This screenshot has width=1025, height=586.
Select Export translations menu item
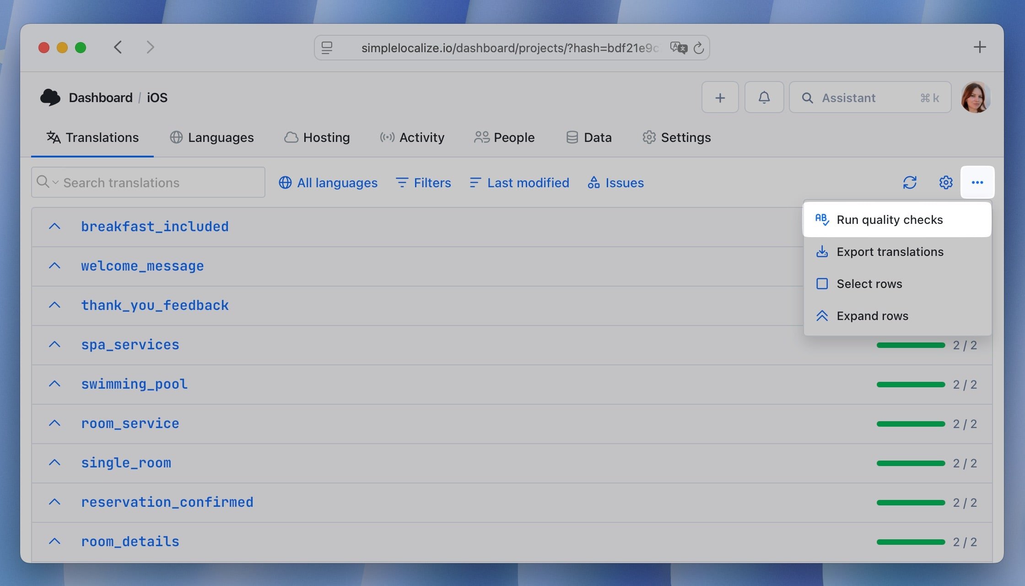(x=890, y=252)
